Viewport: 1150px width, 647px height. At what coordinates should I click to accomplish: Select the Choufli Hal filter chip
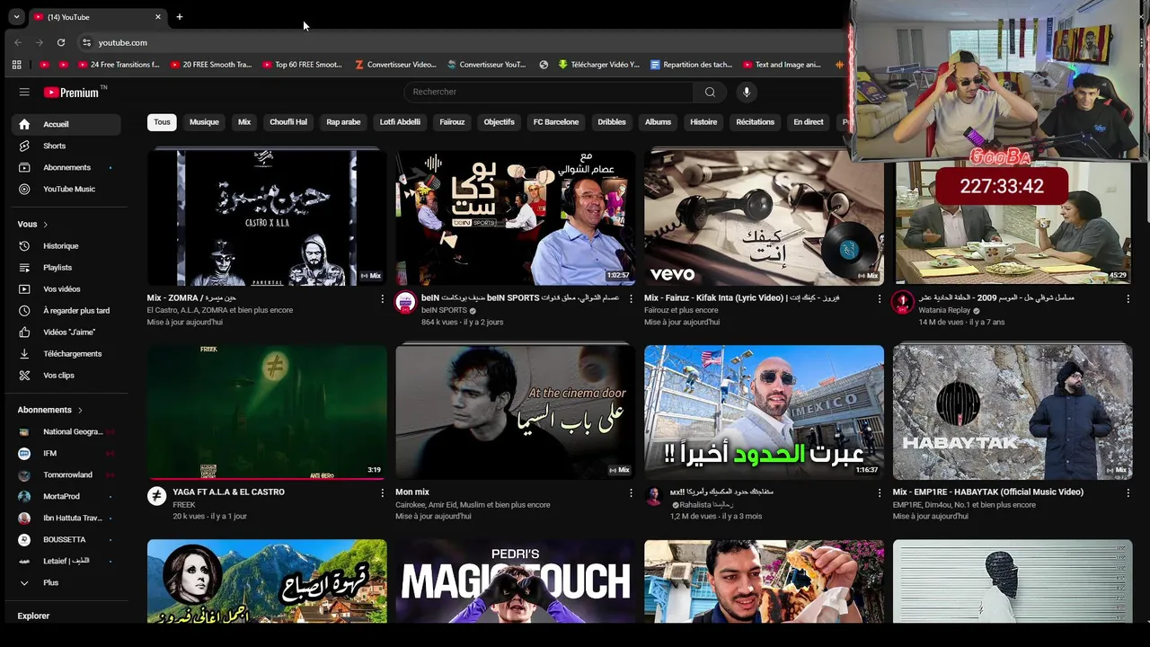click(x=288, y=122)
